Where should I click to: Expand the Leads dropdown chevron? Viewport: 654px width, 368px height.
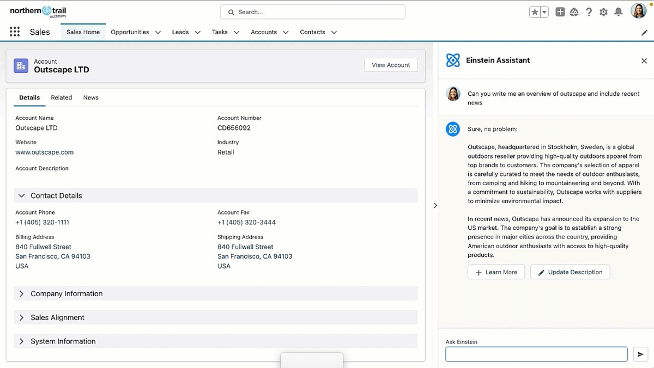(197, 33)
